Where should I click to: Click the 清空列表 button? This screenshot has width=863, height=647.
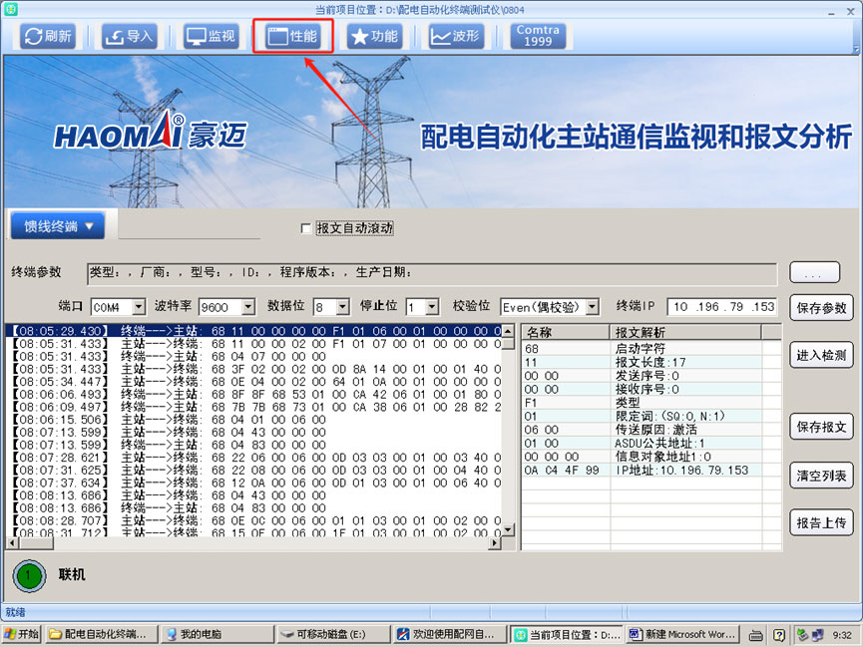[821, 476]
